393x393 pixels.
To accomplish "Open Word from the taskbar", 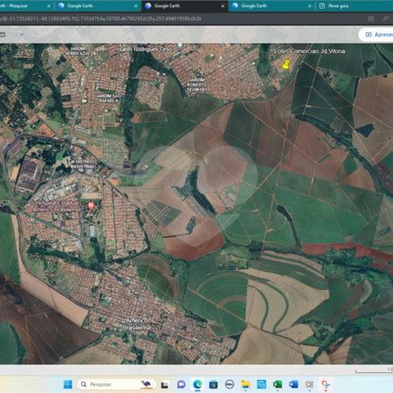I will click(293, 384).
